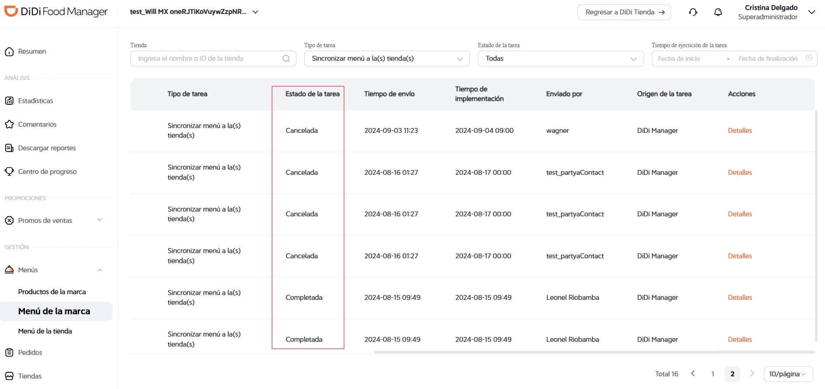The width and height of the screenshot is (825, 389).
Task: Click the Descargar reportes icon
Action: (9, 148)
